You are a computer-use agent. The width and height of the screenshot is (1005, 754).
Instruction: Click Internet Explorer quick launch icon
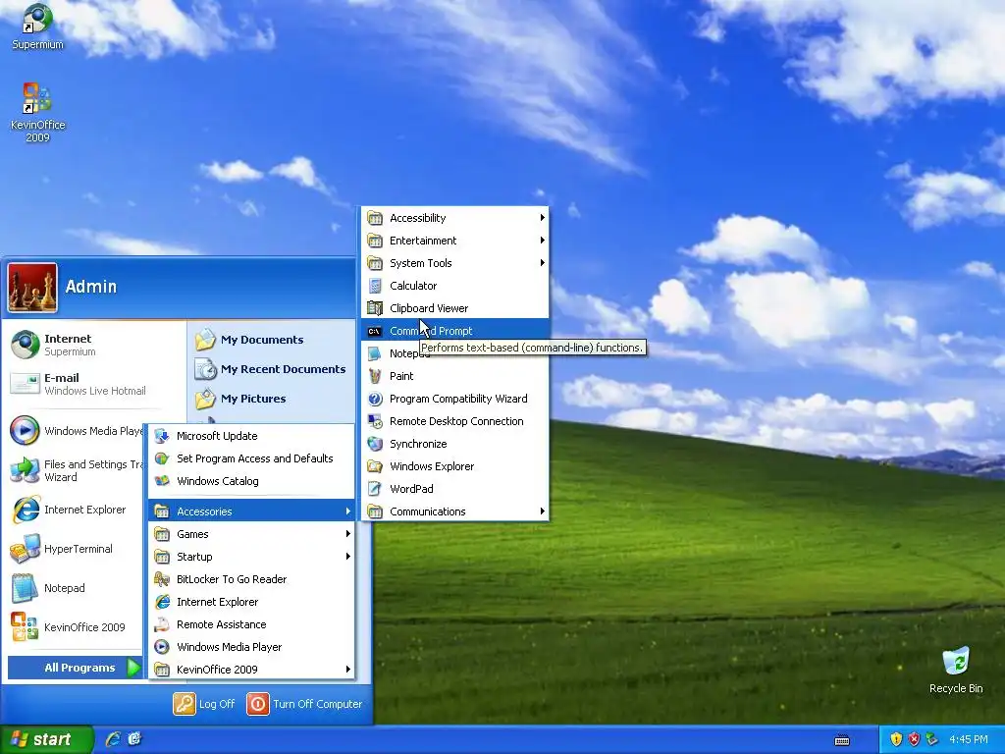tap(113, 739)
